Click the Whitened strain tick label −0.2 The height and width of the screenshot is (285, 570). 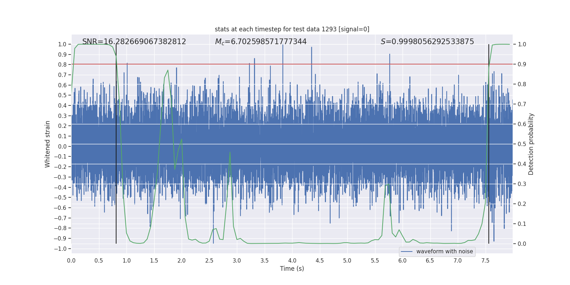(x=60, y=167)
